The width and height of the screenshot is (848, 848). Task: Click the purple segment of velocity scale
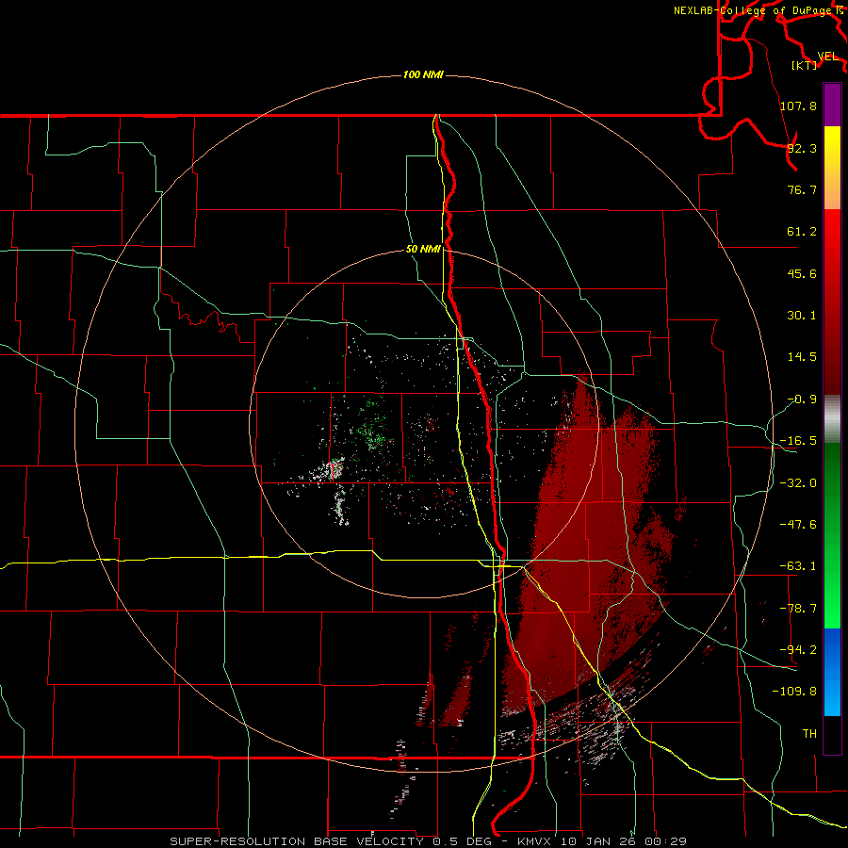click(x=832, y=105)
